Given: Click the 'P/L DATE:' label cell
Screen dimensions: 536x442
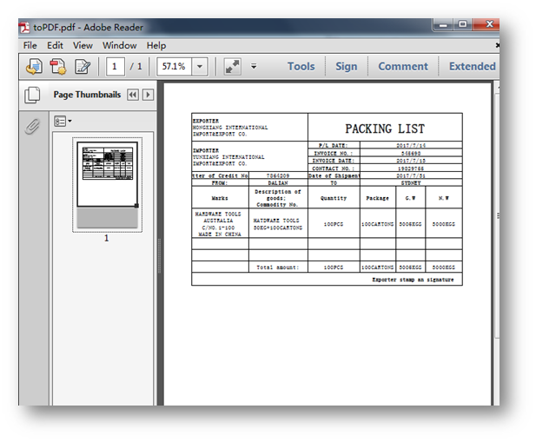Looking at the screenshot, I should [334, 146].
